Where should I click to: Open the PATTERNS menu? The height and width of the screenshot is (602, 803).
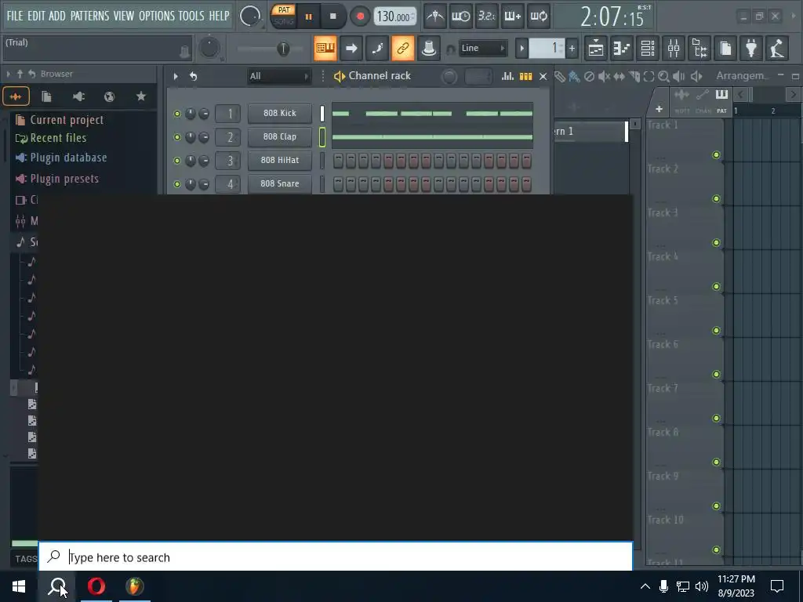coord(89,16)
